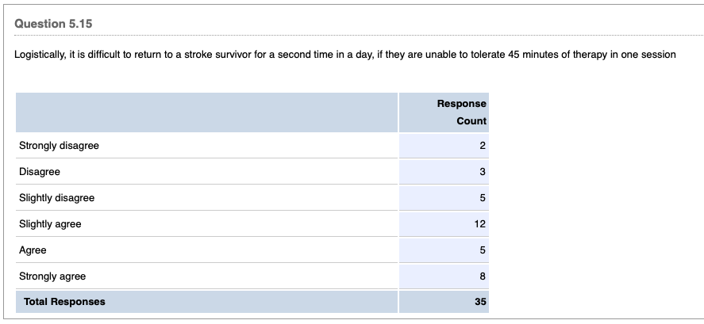This screenshot has height=324, width=704.
Task: Select the count 3 for Disagree
Action: tap(483, 172)
